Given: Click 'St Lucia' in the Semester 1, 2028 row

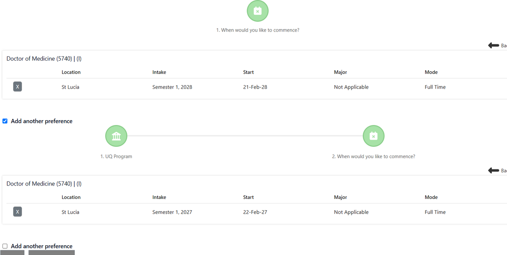Looking at the screenshot, I should click(x=71, y=87).
